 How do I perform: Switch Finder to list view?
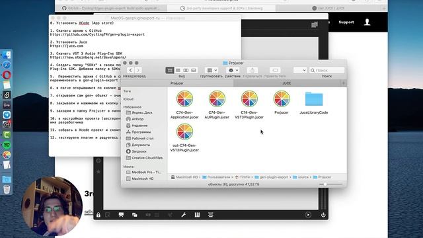(178, 70)
